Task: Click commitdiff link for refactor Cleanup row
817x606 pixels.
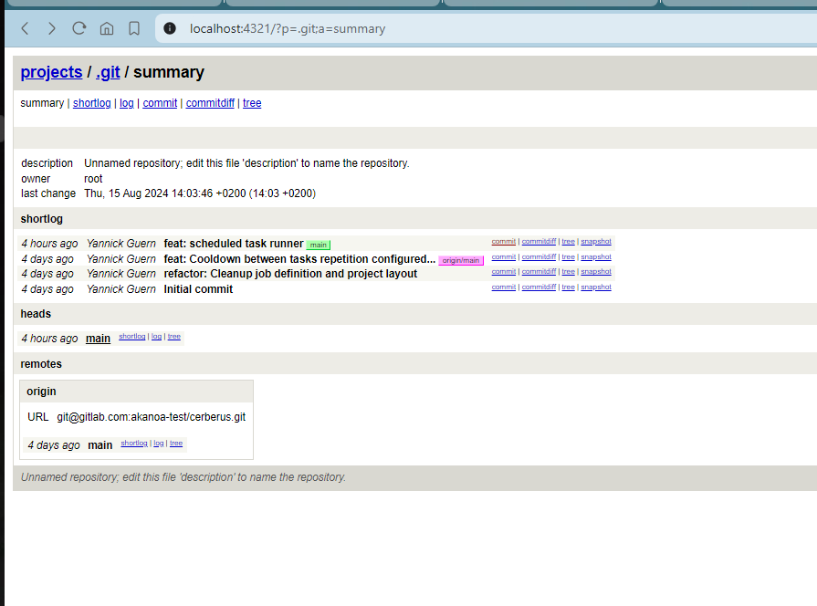Action: (539, 271)
